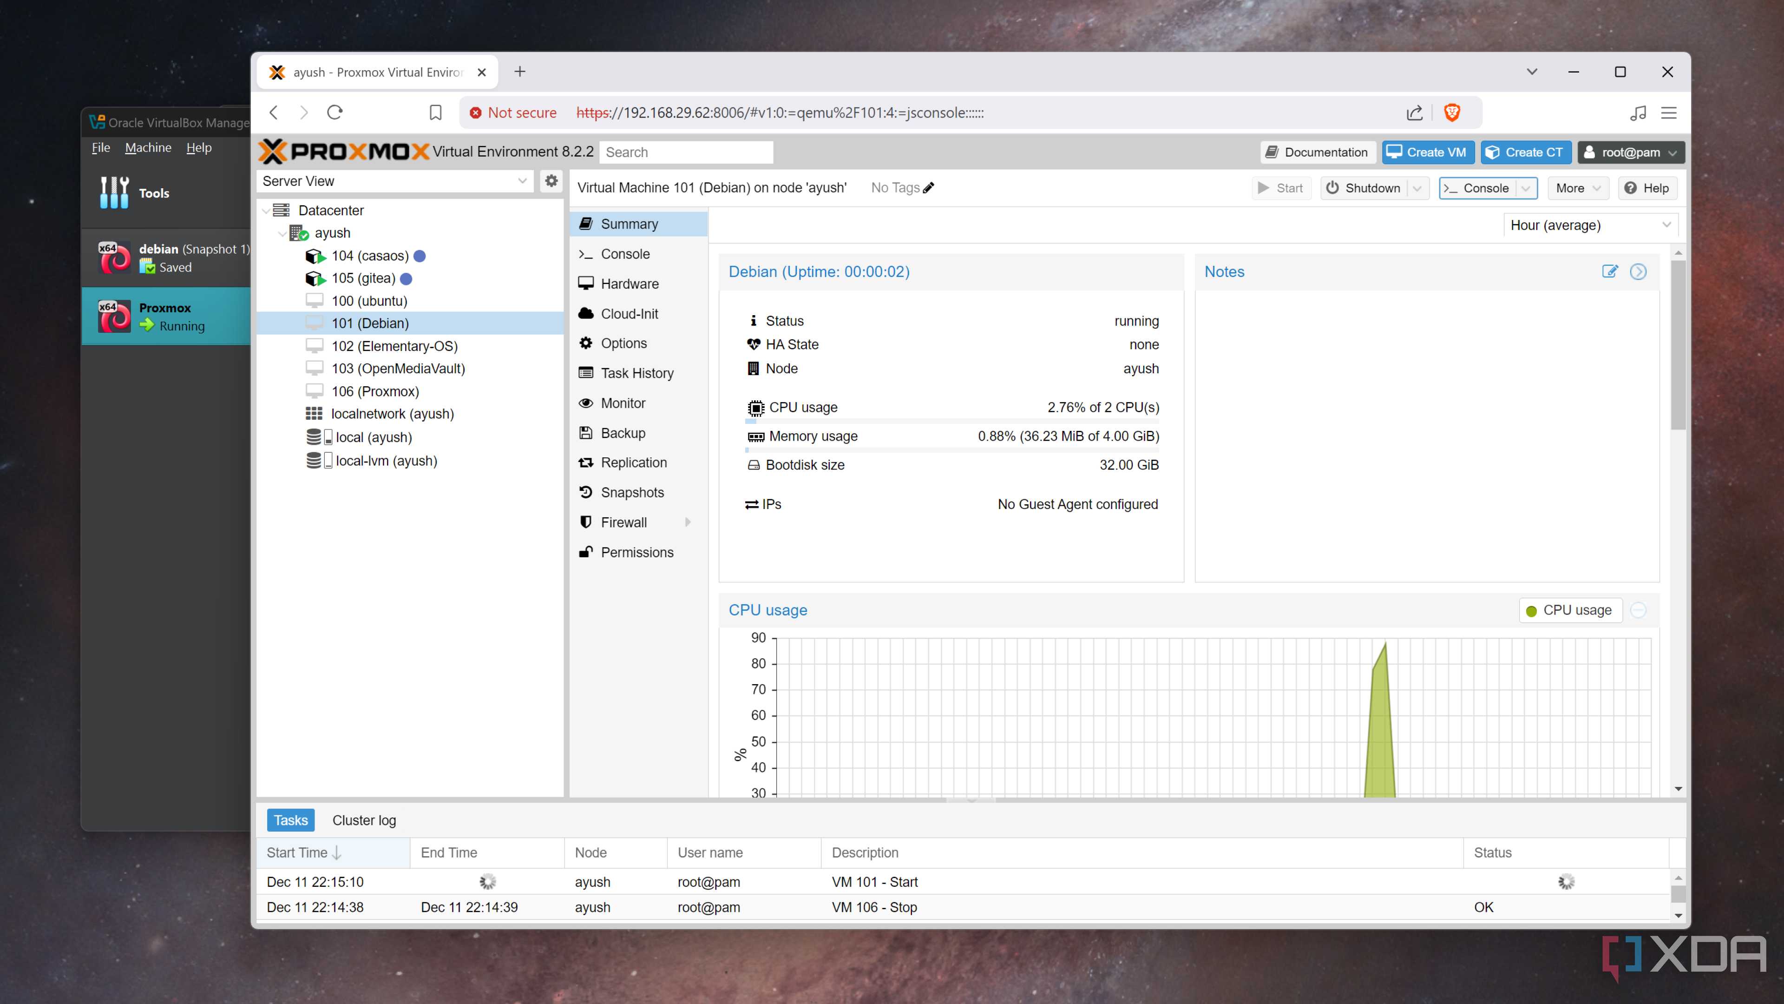Viewport: 1784px width, 1004px height.
Task: Select the debian VM in VirtualBox
Action: click(166, 258)
